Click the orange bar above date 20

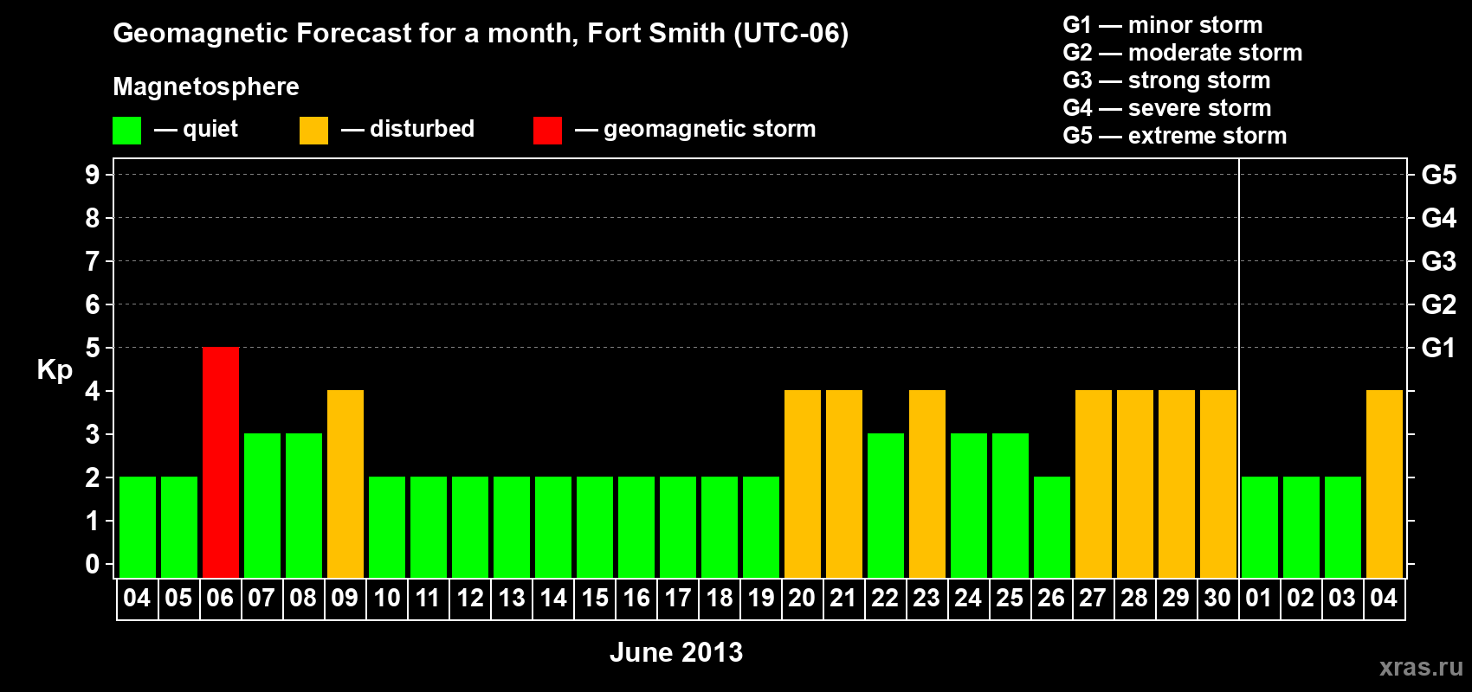tap(803, 484)
